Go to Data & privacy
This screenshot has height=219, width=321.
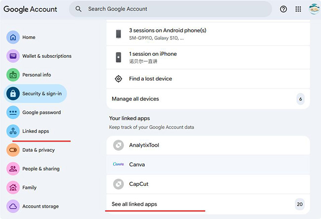point(39,150)
